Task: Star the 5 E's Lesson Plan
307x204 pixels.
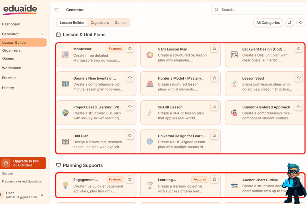Action: click(x=214, y=49)
